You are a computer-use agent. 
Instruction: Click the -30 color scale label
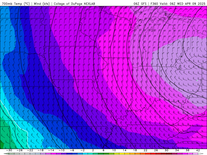click(9, 150)
